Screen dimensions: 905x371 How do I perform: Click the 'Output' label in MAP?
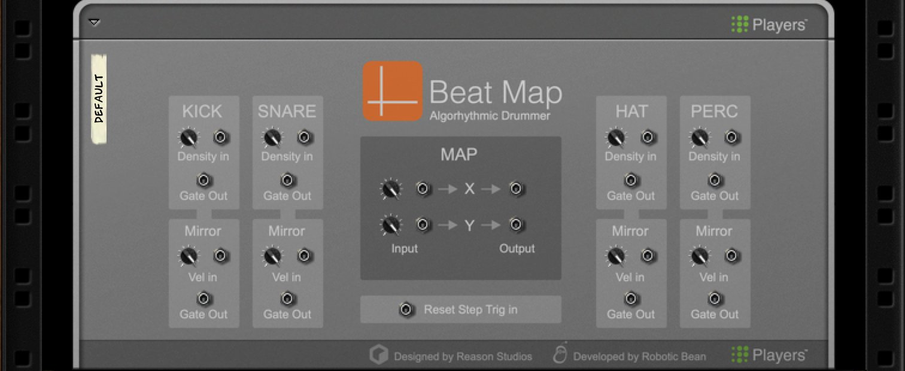pos(517,248)
